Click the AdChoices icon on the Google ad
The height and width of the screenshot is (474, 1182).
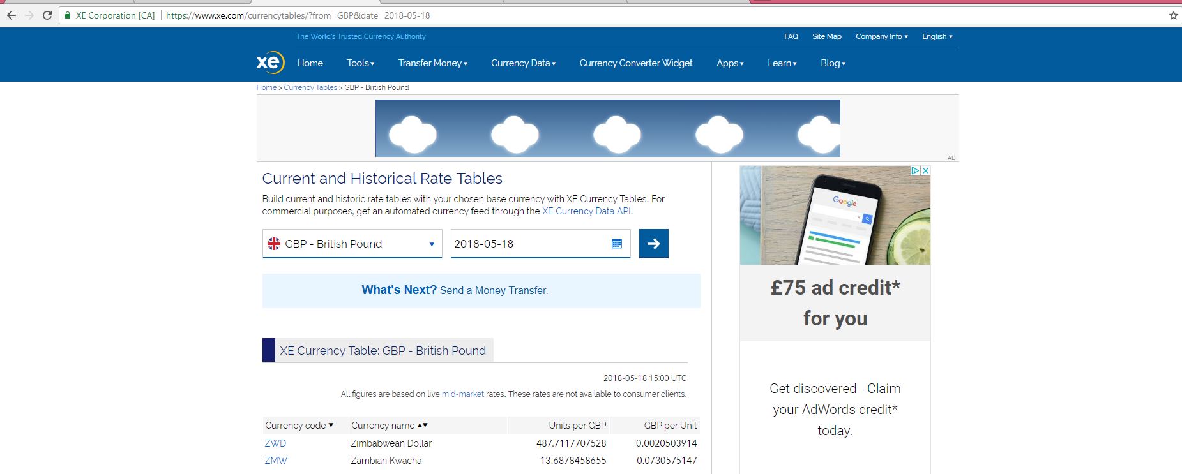pos(915,170)
